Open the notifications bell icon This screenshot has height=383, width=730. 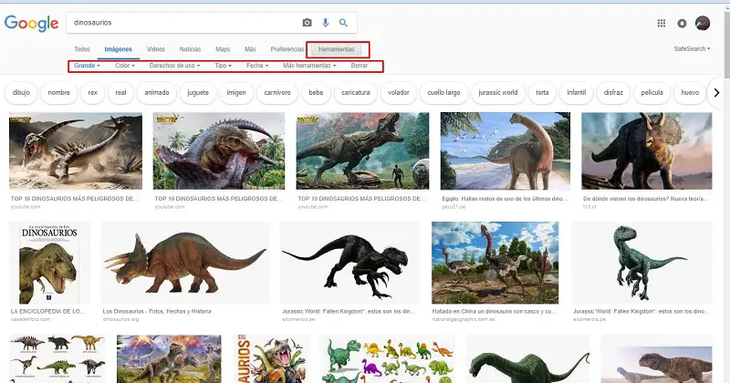(683, 23)
